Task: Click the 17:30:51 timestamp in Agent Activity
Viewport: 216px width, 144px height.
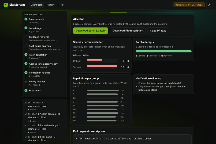Action: [x=33, y=125]
